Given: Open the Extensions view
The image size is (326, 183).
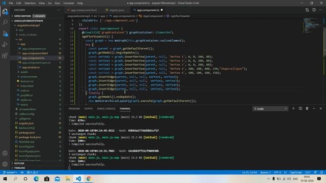Looking at the screenshot, I should (5, 55).
